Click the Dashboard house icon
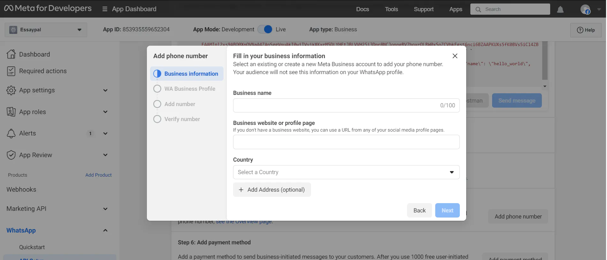 click(x=11, y=54)
